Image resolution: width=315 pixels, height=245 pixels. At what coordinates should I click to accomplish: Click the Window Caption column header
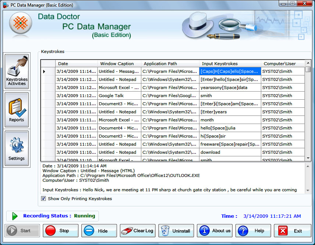[119, 63]
